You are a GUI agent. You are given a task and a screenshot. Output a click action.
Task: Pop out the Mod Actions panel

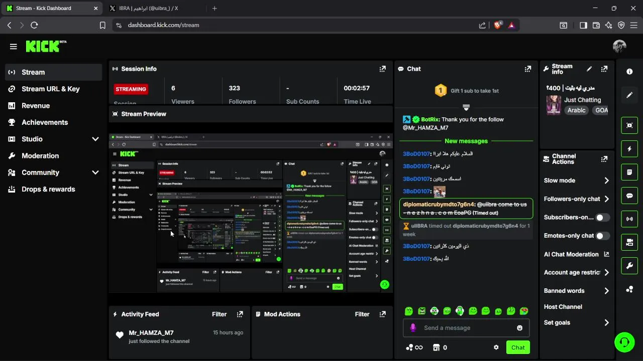383,314
